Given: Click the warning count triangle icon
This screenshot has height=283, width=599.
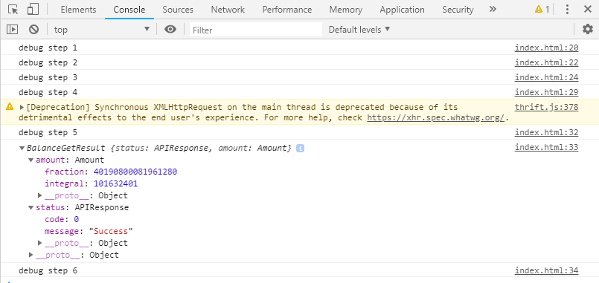Looking at the screenshot, I should [x=539, y=9].
